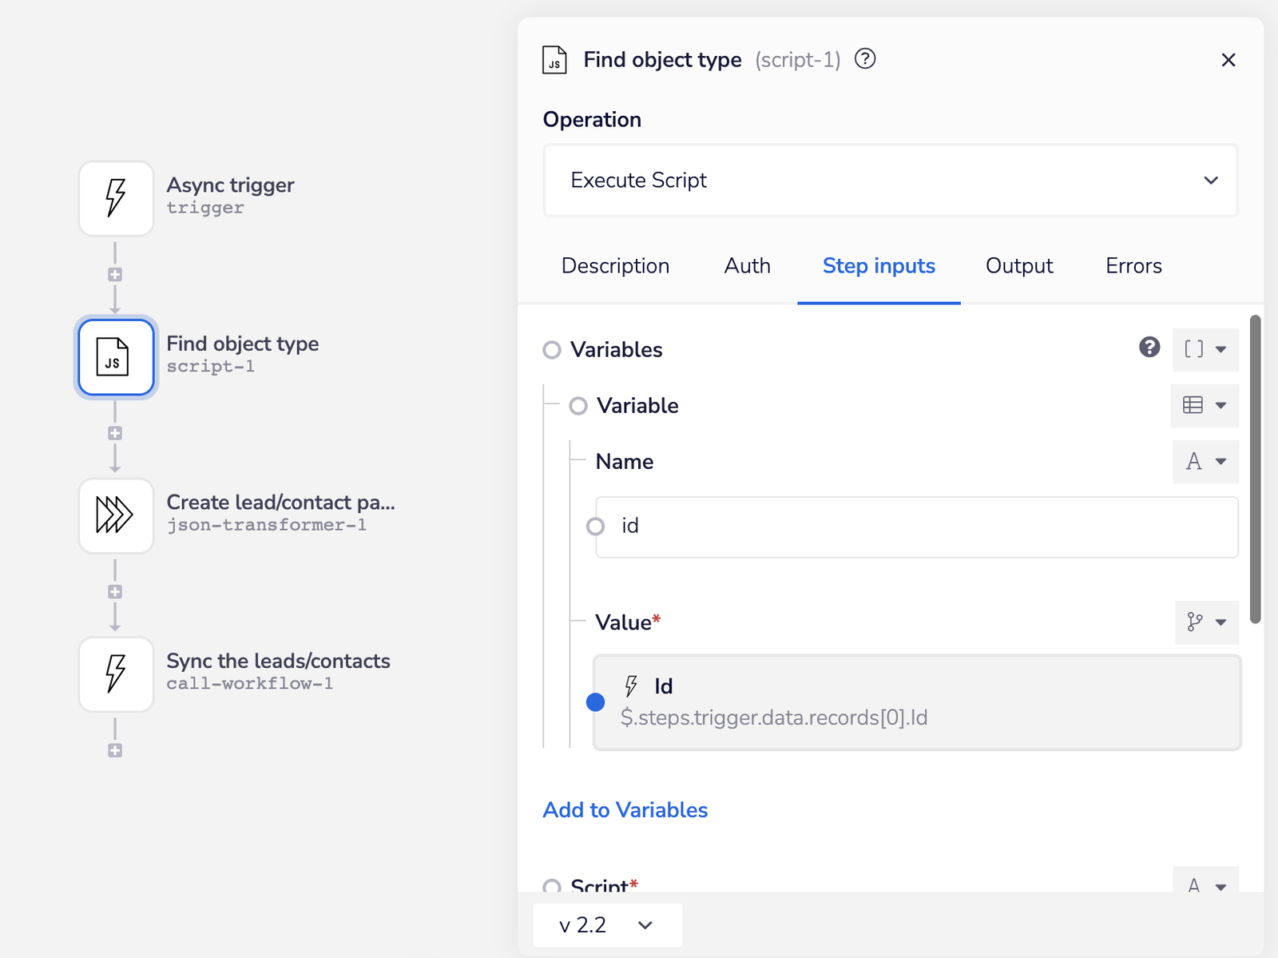Open the Execute Script operation dropdown
Screen dimensions: 1278x958
(x=891, y=181)
